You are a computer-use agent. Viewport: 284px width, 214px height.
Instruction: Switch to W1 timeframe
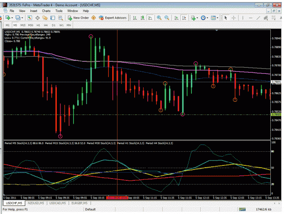61,25
